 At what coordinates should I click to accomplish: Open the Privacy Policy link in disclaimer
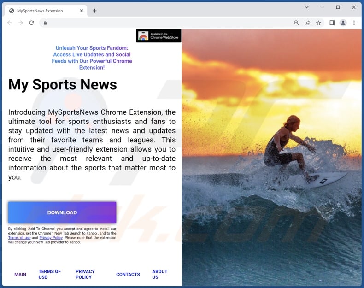(x=51, y=238)
